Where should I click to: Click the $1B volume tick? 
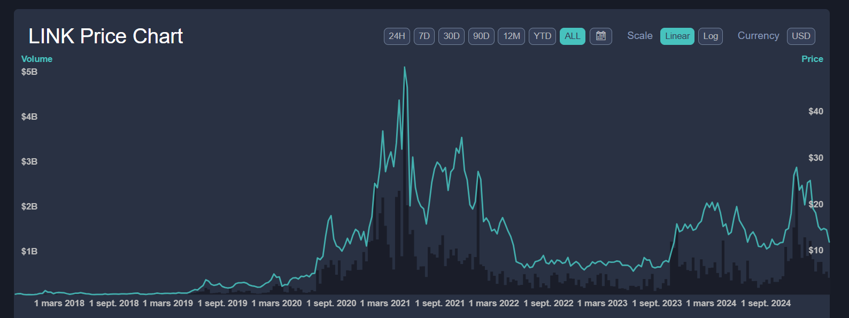[x=29, y=251]
